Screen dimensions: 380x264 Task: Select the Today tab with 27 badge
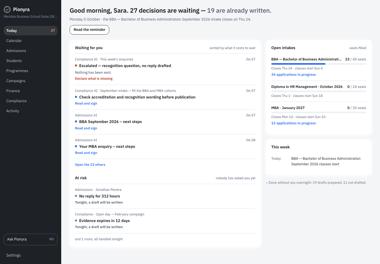click(x=31, y=31)
